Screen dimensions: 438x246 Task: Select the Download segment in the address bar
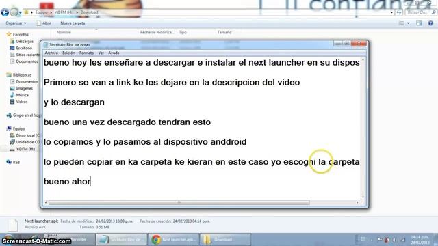click(89, 12)
